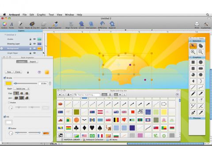Click the Customize toolbar icon

(206, 25)
